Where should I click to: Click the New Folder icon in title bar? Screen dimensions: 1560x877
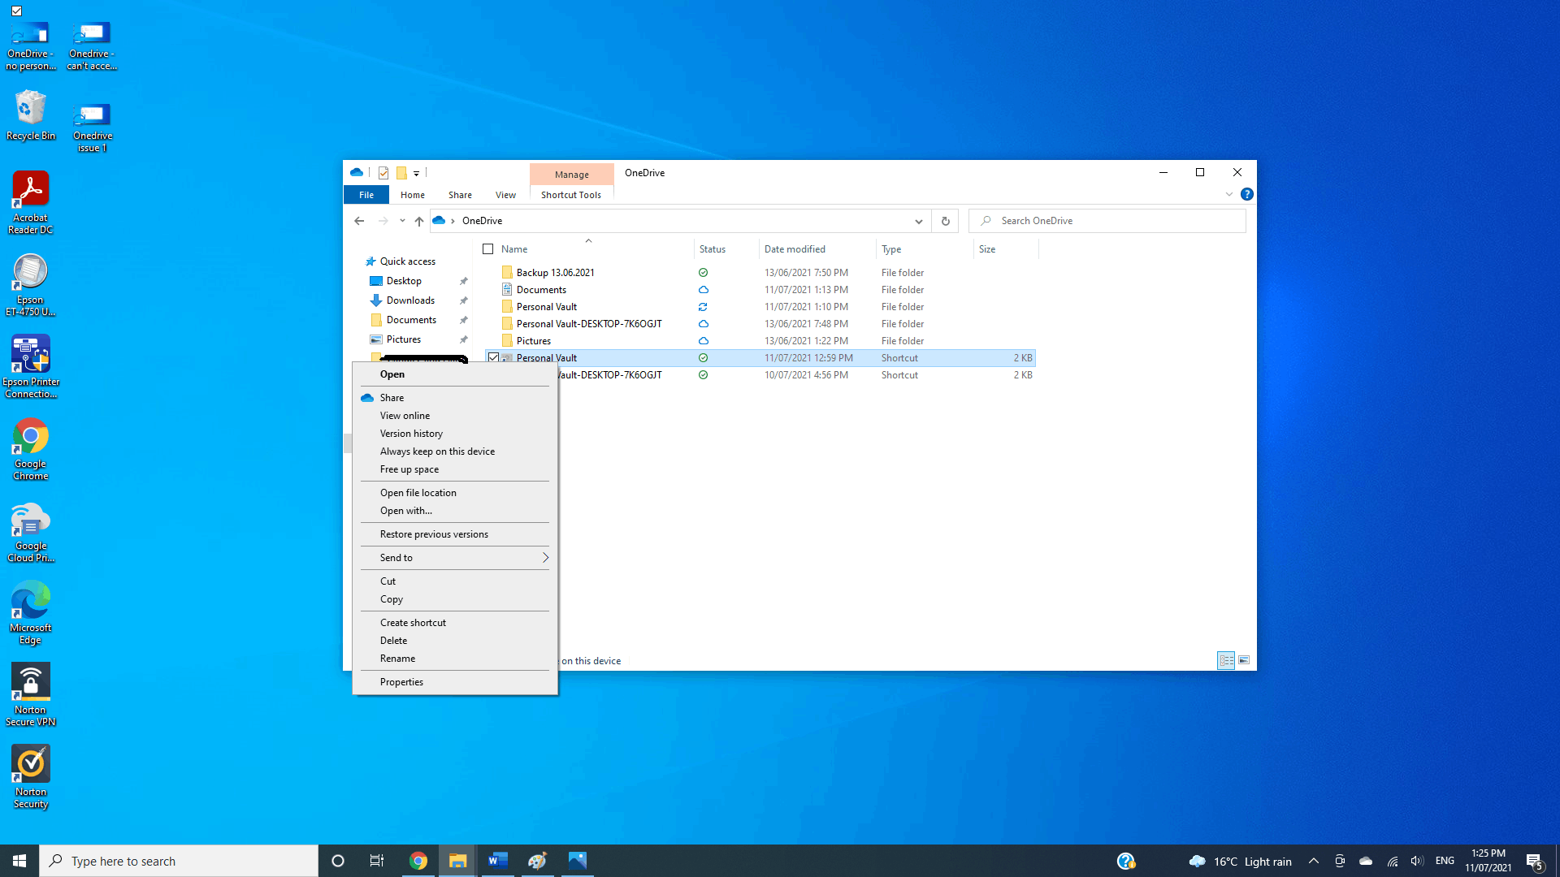pos(401,173)
